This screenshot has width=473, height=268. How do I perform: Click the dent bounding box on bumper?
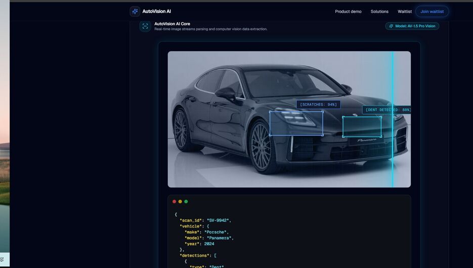pos(362,126)
